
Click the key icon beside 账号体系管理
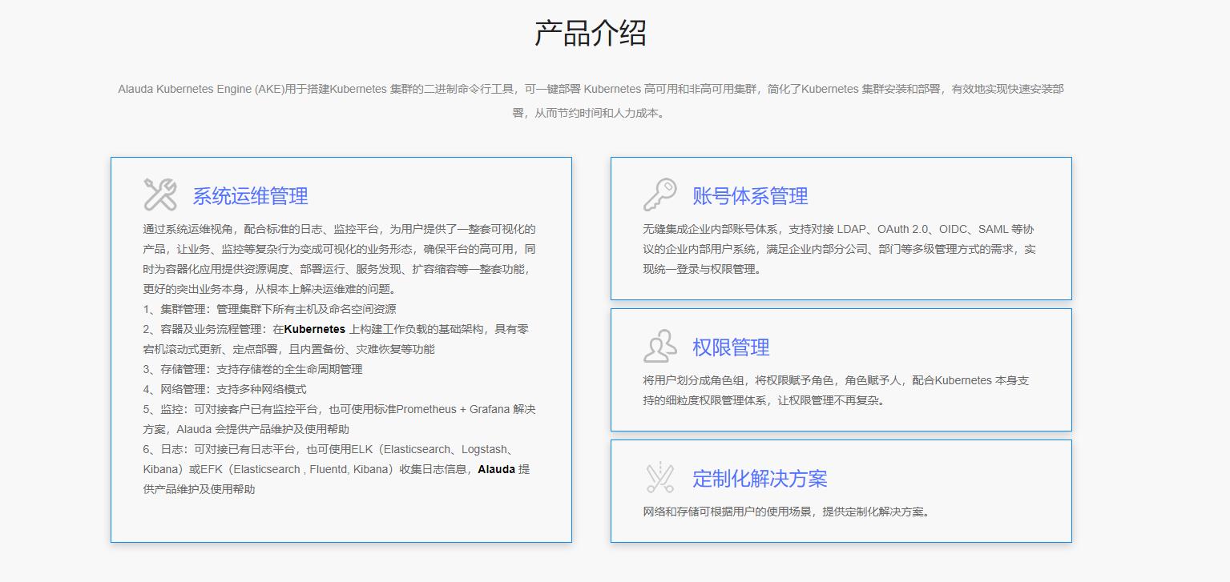tap(660, 195)
